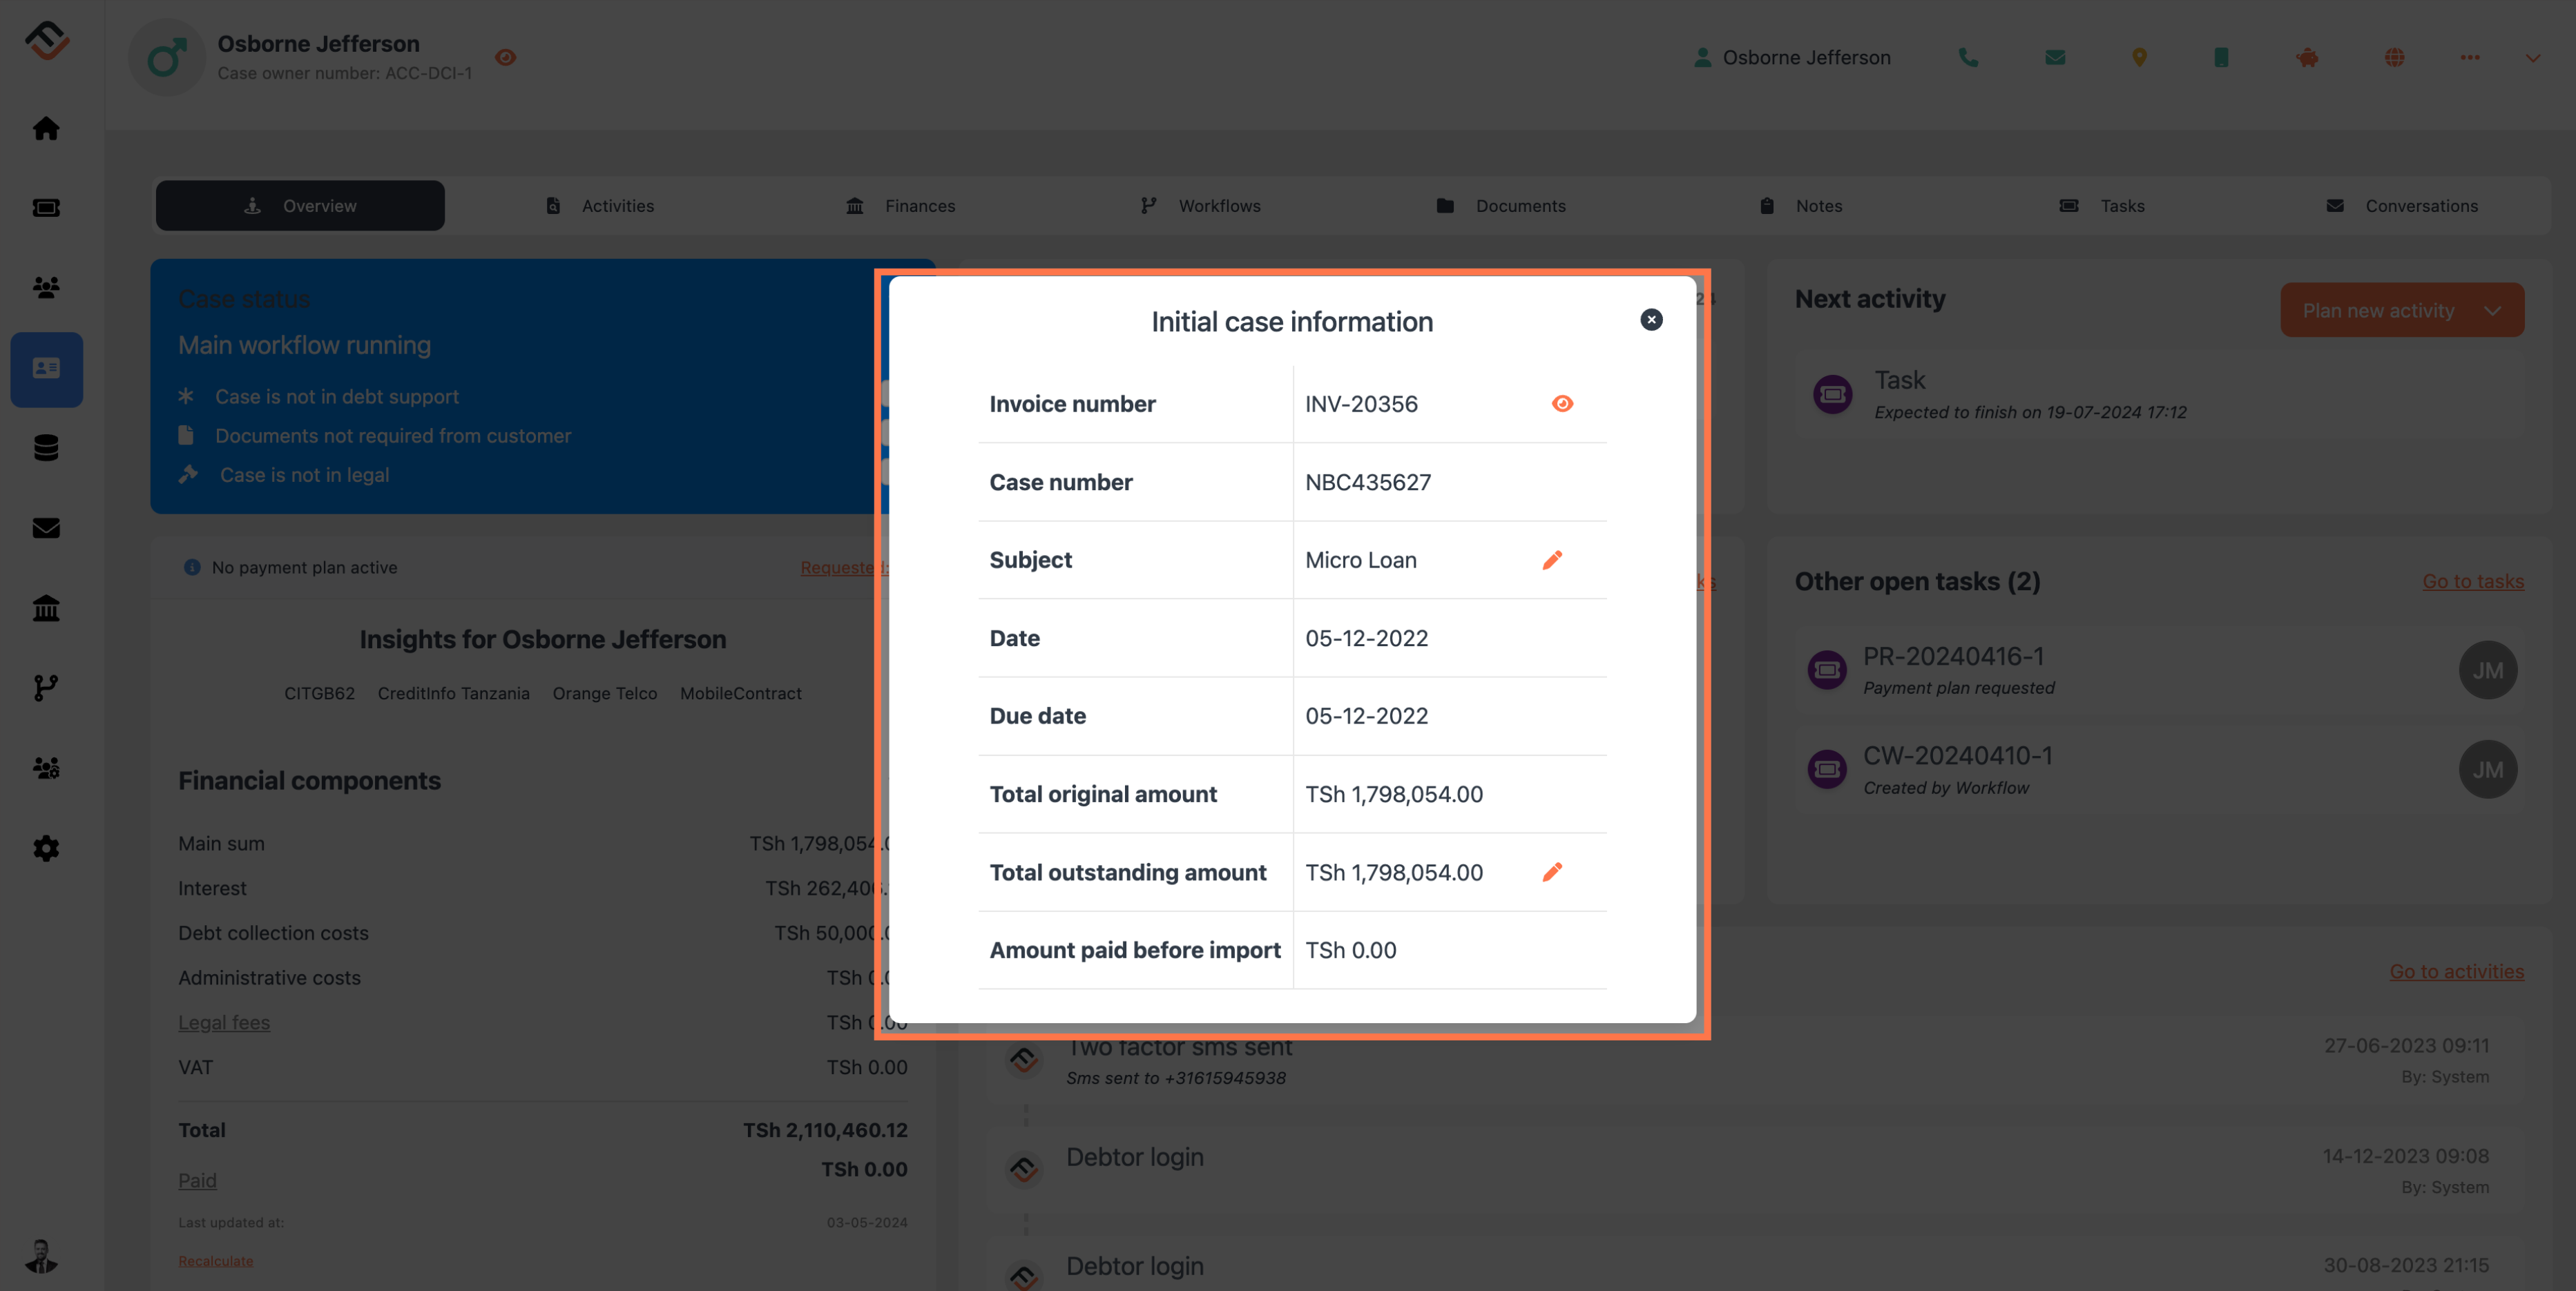
Task: Click the location pin icon in header
Action: pos(2139,57)
